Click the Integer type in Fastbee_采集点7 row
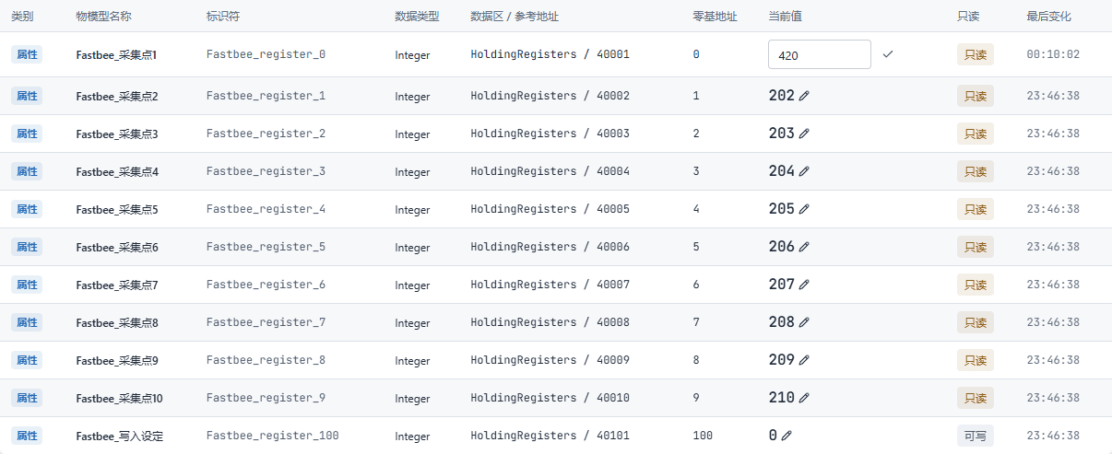Image resolution: width=1112 pixels, height=454 pixels. click(x=412, y=285)
